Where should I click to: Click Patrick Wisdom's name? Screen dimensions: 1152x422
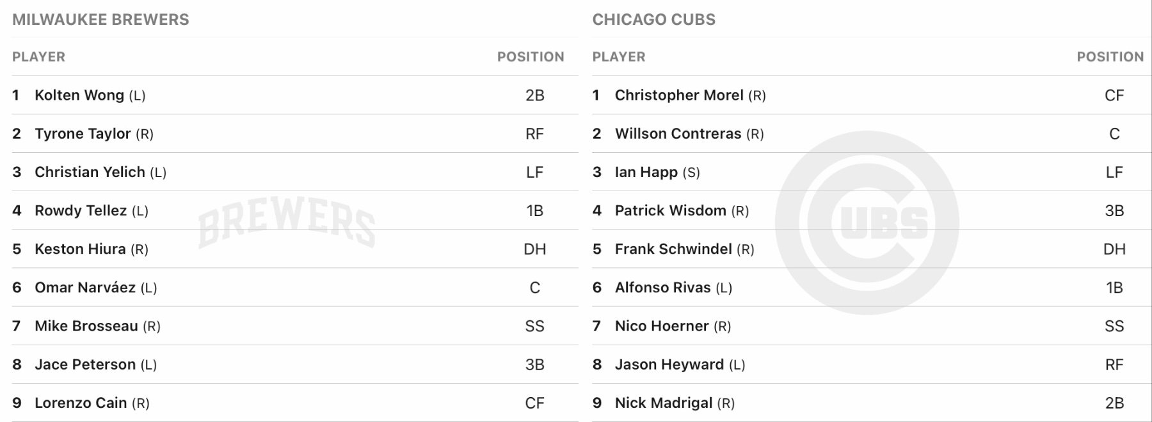670,210
